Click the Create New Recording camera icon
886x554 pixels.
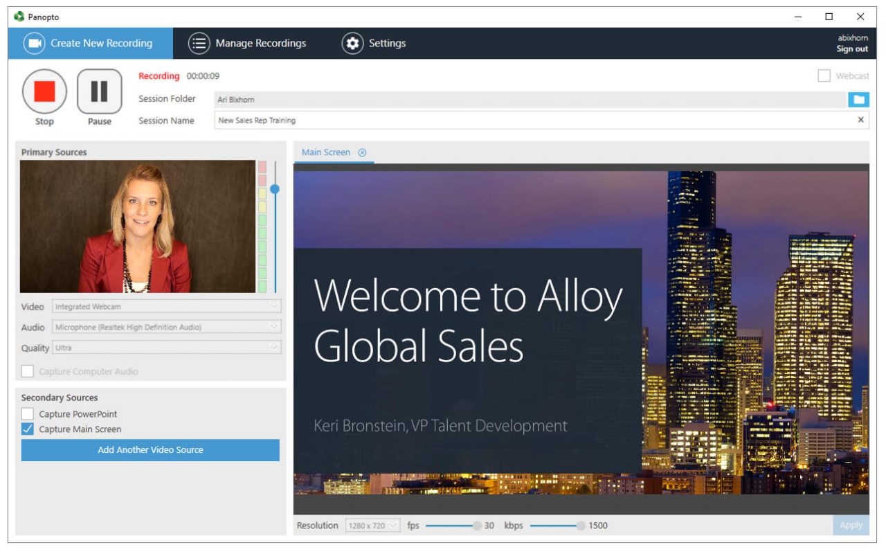(x=34, y=44)
